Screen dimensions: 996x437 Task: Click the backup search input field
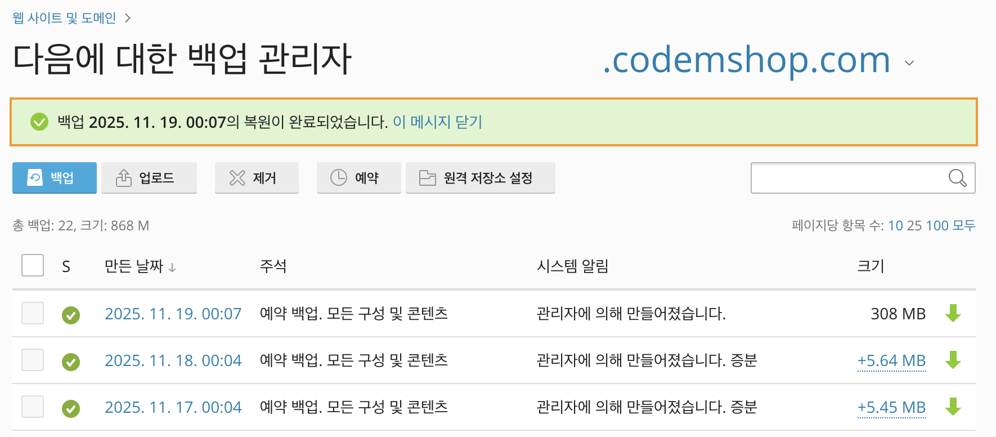pyautogui.click(x=847, y=178)
